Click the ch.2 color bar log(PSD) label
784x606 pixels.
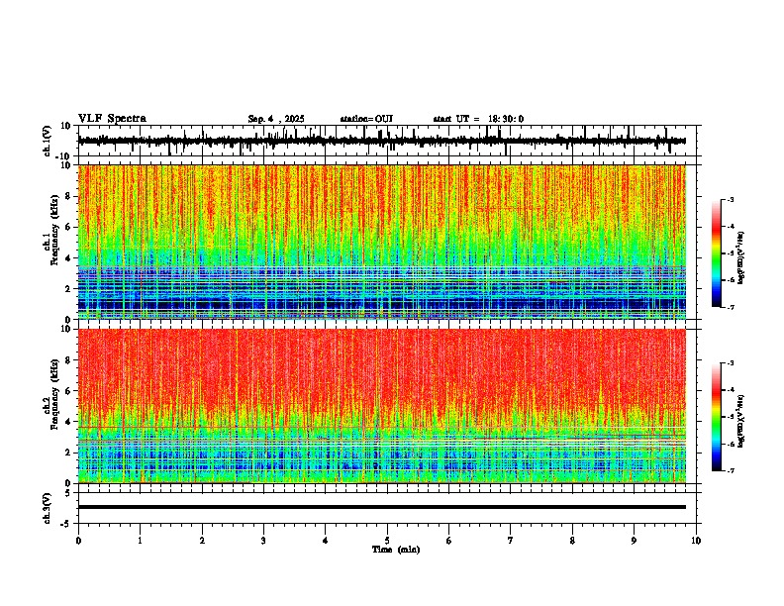pyautogui.click(x=741, y=421)
